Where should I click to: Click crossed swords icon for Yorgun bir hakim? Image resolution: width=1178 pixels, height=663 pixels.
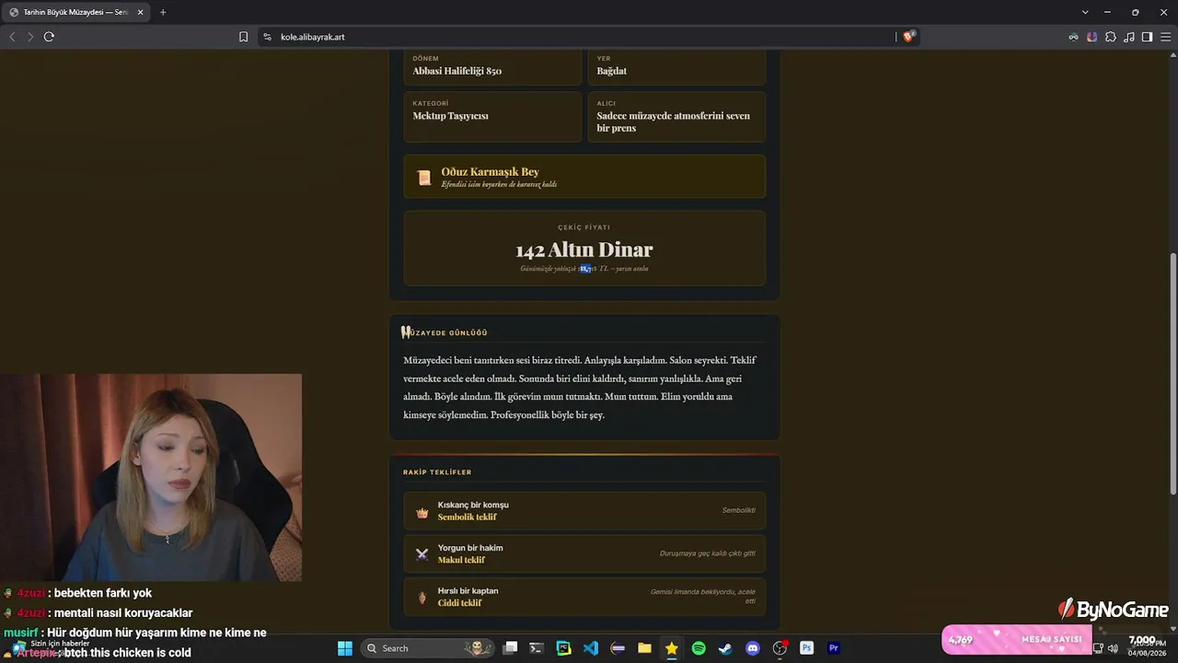(422, 554)
